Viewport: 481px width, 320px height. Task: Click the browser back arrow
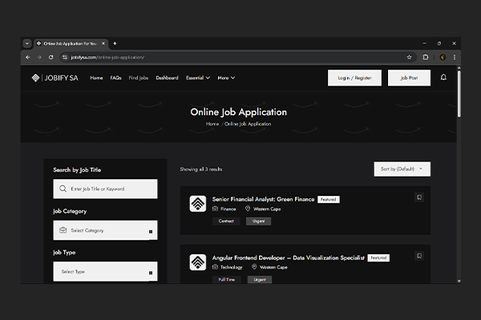coord(28,58)
